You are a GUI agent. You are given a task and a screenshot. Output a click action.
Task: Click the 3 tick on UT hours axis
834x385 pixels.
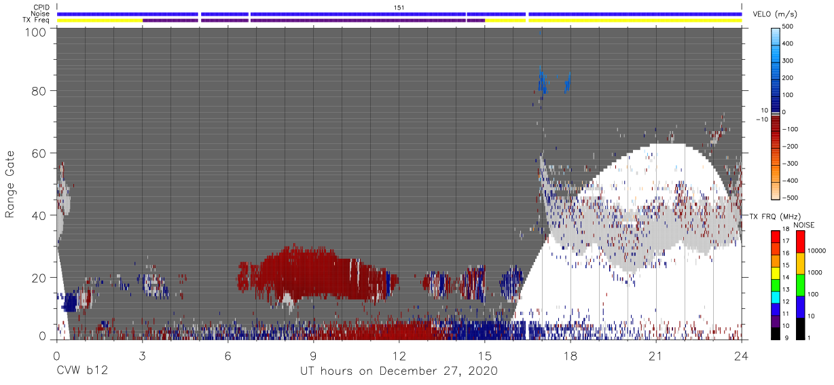click(x=142, y=354)
